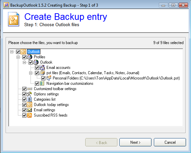The image size is (191, 153).
Task: Collapse the Profiles tree node
Action: coord(18,57)
